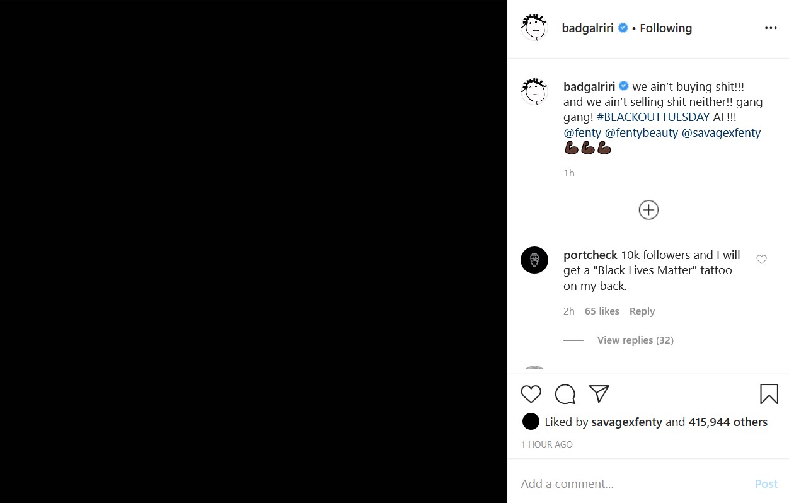The height and width of the screenshot is (503, 789).
Task: Open portcheck profile avatar
Action: 534,260
